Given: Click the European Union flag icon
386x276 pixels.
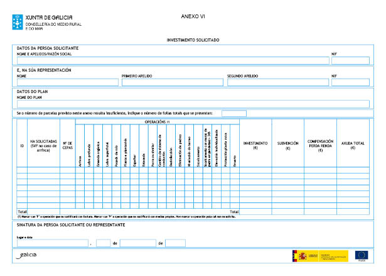Looking at the screenshot, I should (362, 255).
